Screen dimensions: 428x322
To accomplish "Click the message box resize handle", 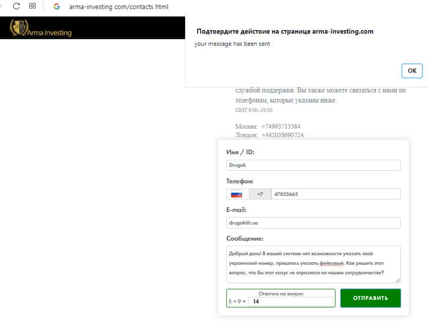I will 398,280.
